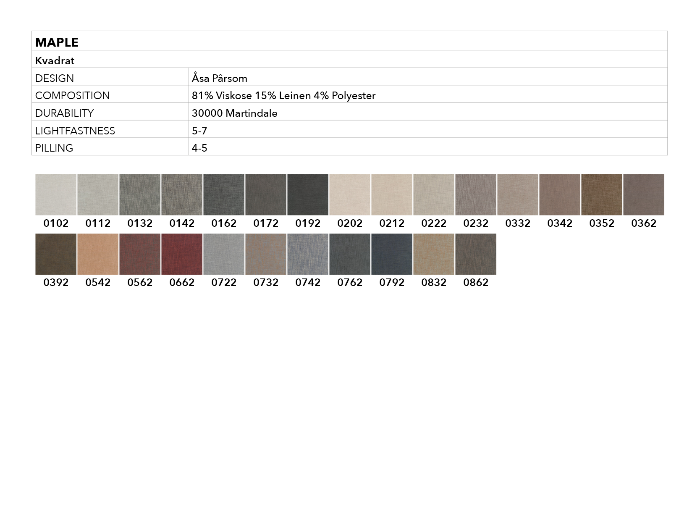The height and width of the screenshot is (525, 700).
Task: Click the code label 0102
Action: (x=56, y=223)
